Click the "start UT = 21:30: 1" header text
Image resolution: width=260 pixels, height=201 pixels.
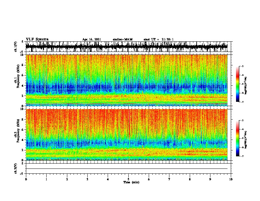tap(159, 39)
